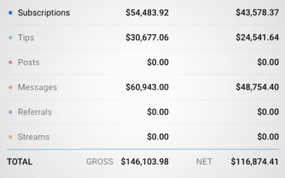285x178 pixels.
Task: Click the orange Messages color dot
Action: 10,87
